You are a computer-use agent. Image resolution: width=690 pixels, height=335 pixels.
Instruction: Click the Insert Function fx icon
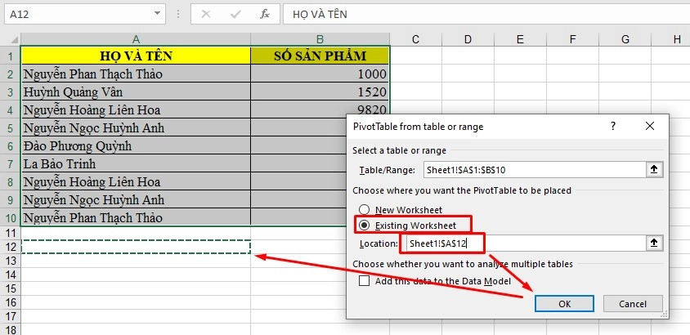point(264,14)
